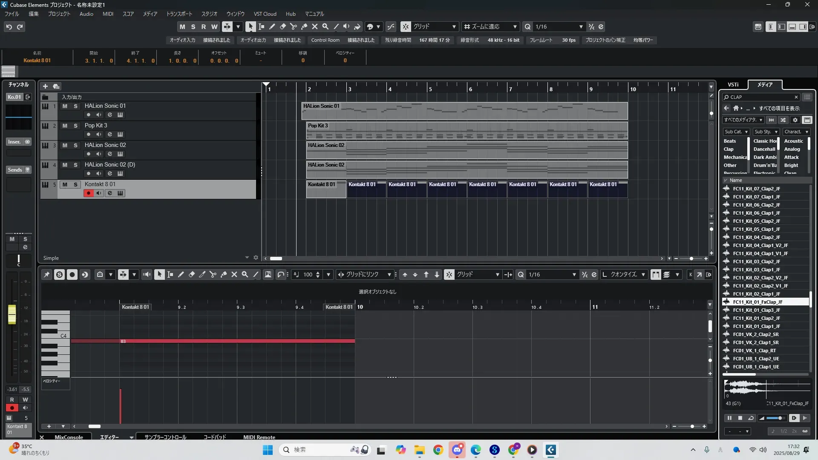Solo the HALion Sonic 02 track
This screenshot has width=818, height=460.
pos(75,145)
